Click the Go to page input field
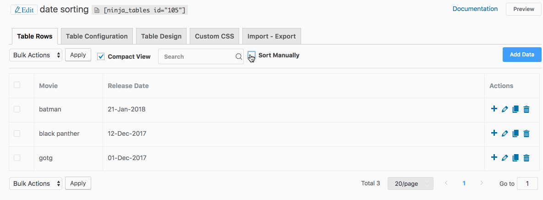The width and height of the screenshot is (543, 200). pos(527,183)
